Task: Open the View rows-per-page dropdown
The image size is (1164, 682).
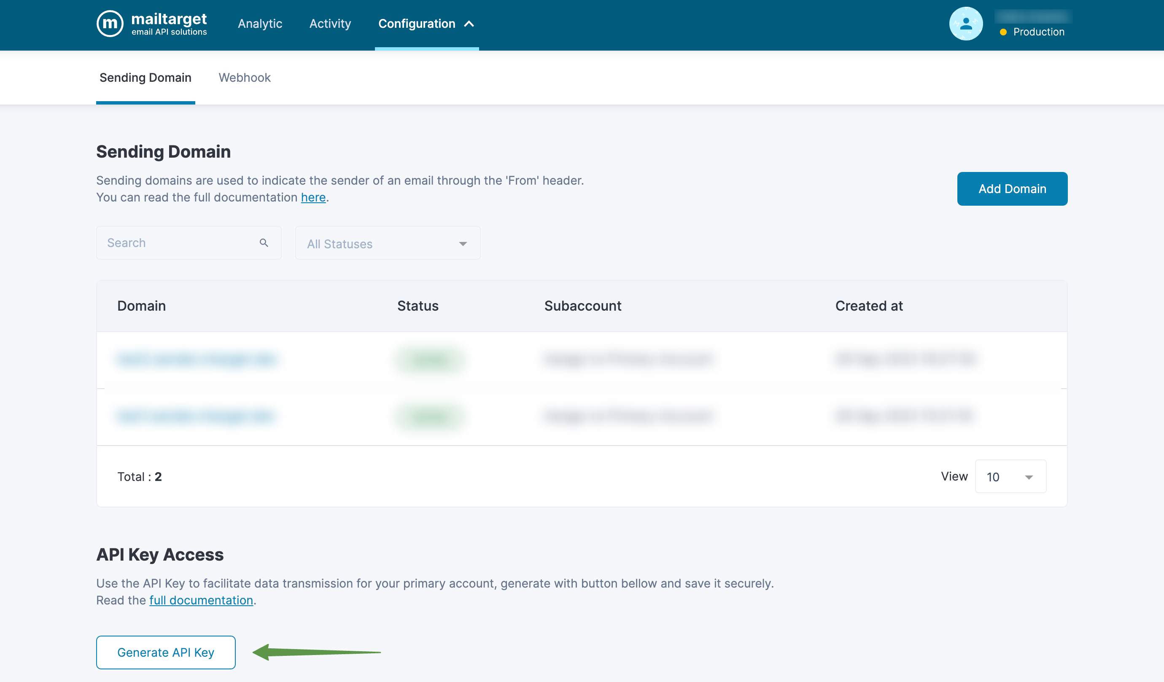Action: 1010,477
